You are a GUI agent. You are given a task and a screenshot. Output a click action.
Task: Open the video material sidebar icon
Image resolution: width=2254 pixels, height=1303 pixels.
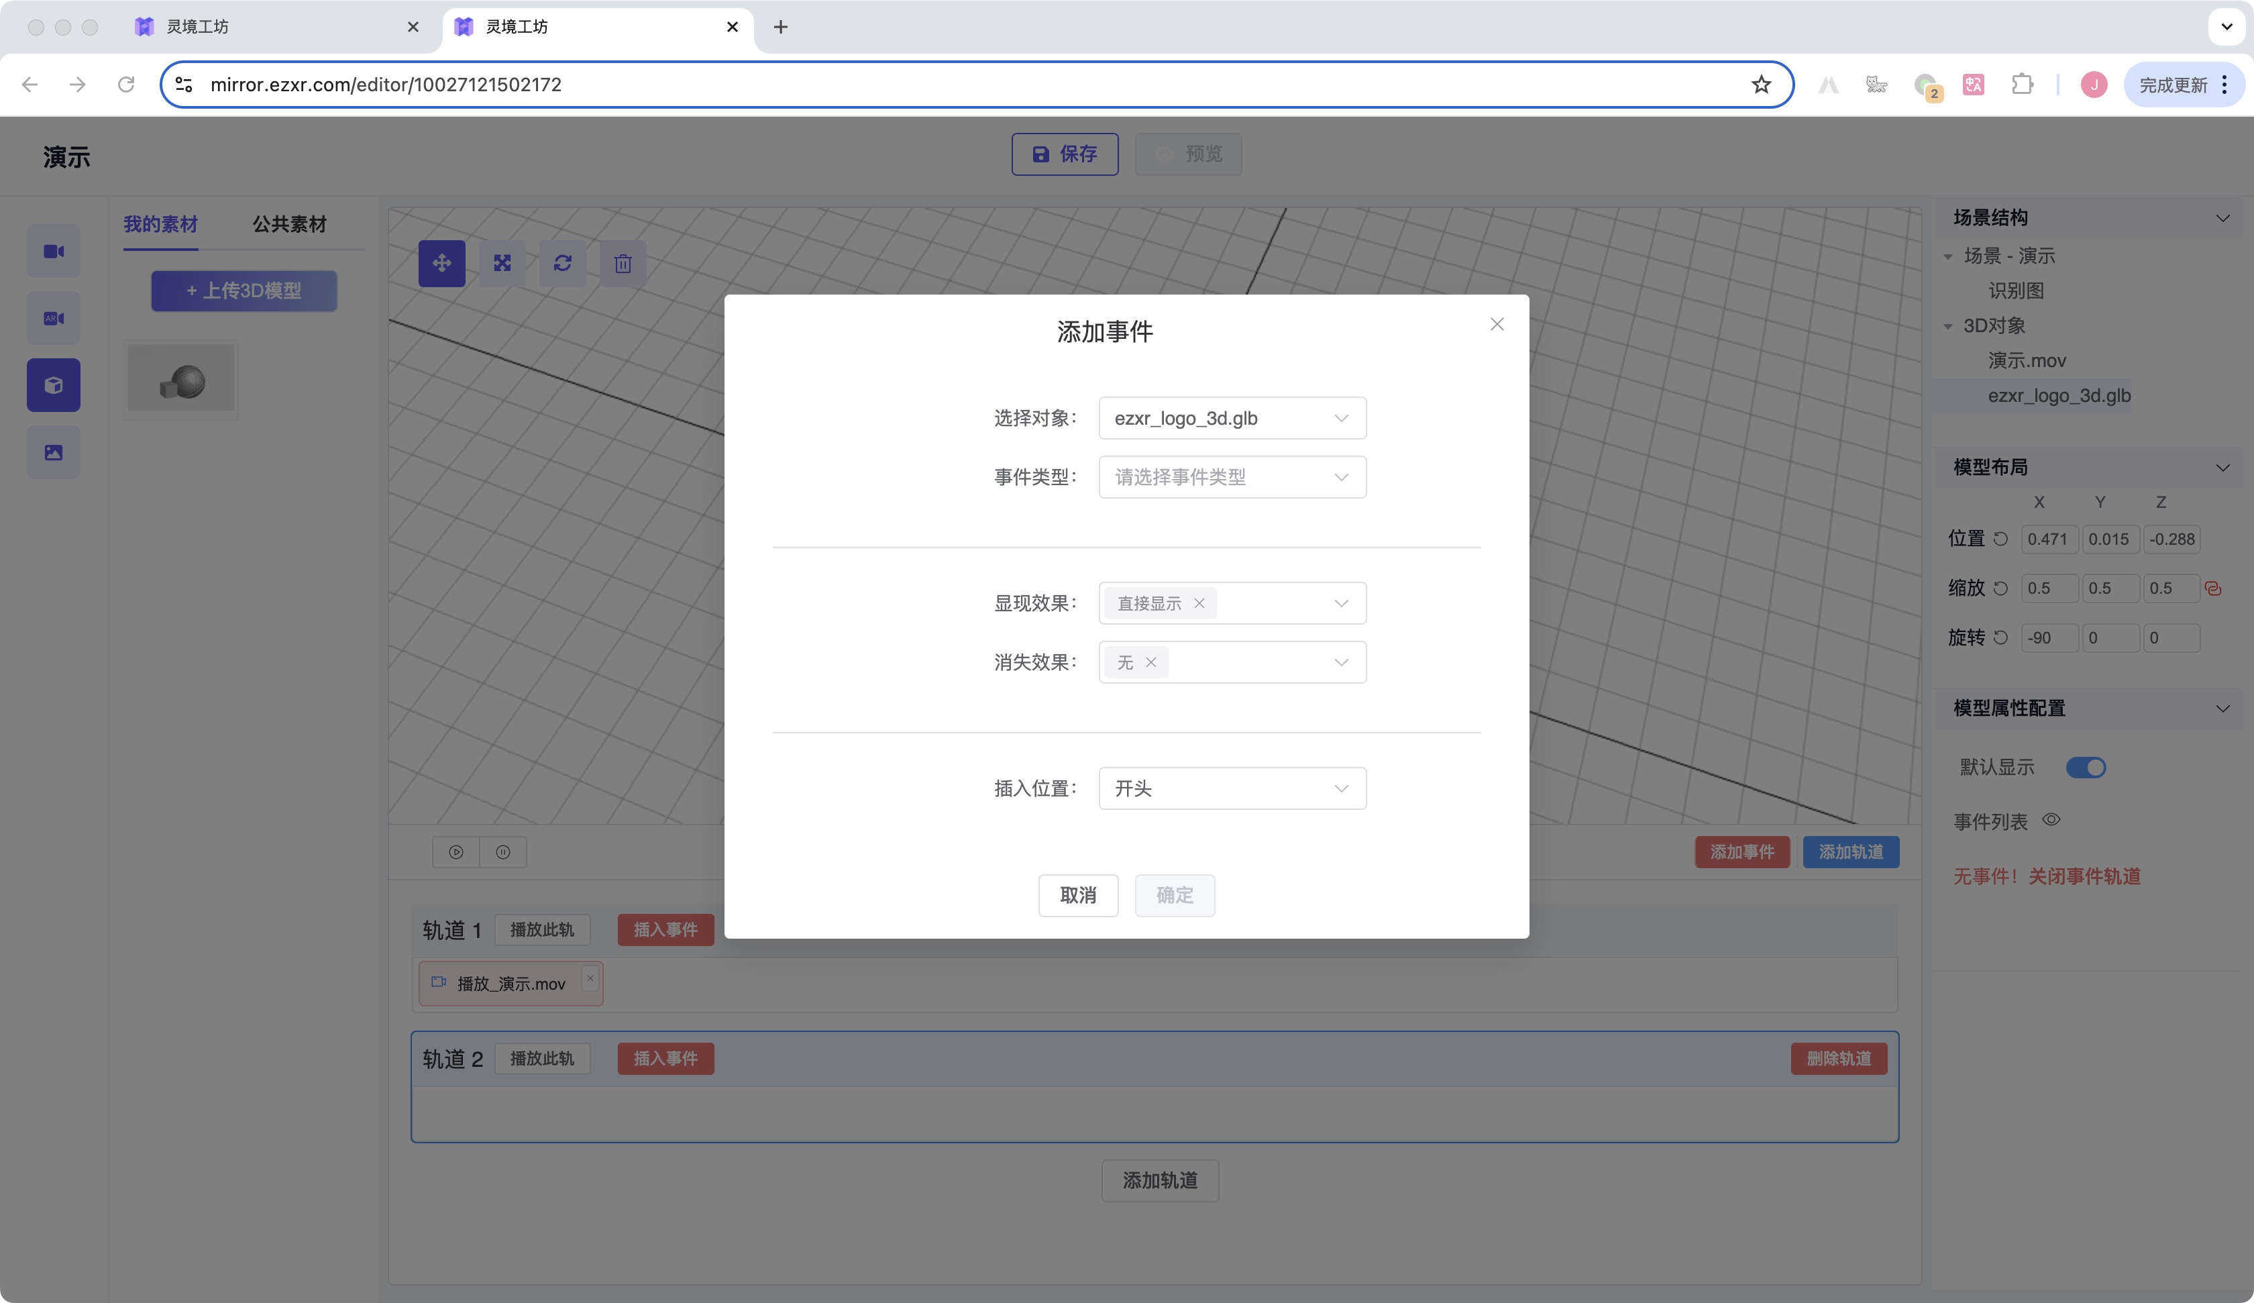point(54,252)
